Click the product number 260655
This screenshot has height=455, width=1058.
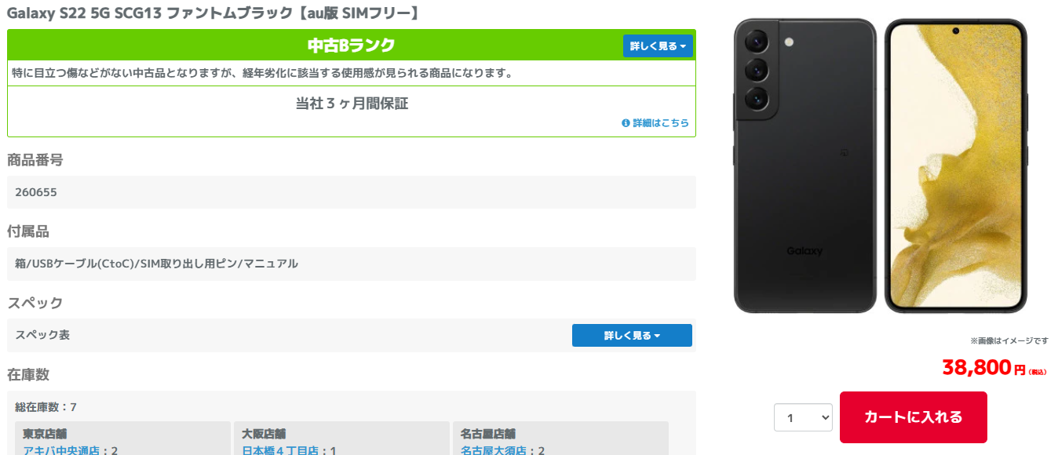[x=36, y=192]
